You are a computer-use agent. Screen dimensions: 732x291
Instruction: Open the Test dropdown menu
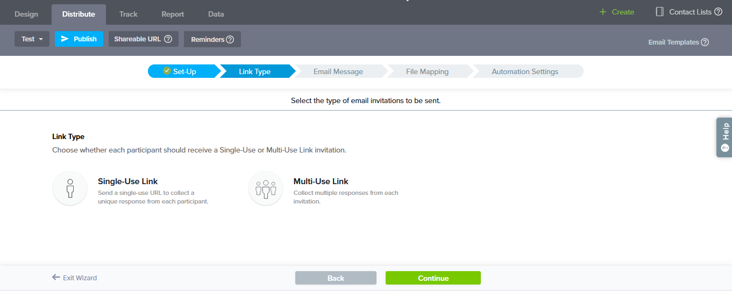tap(32, 39)
